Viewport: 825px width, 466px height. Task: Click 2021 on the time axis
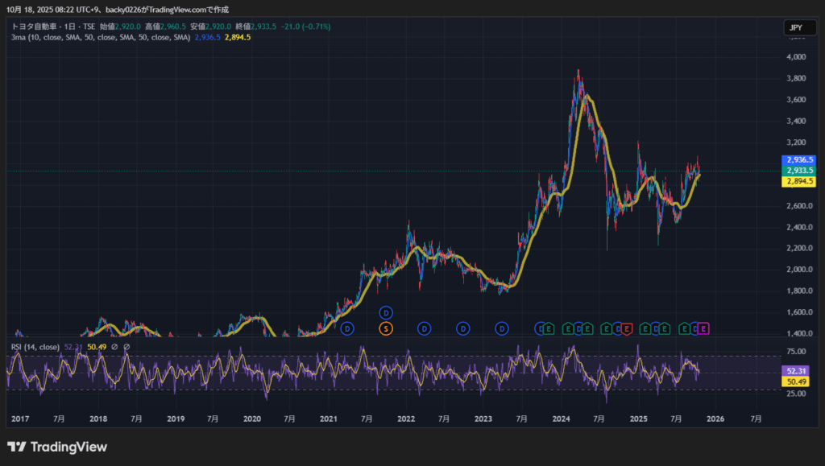click(x=329, y=419)
